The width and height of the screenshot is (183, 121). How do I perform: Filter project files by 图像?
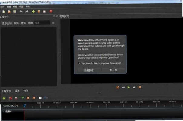(x=31, y=23)
